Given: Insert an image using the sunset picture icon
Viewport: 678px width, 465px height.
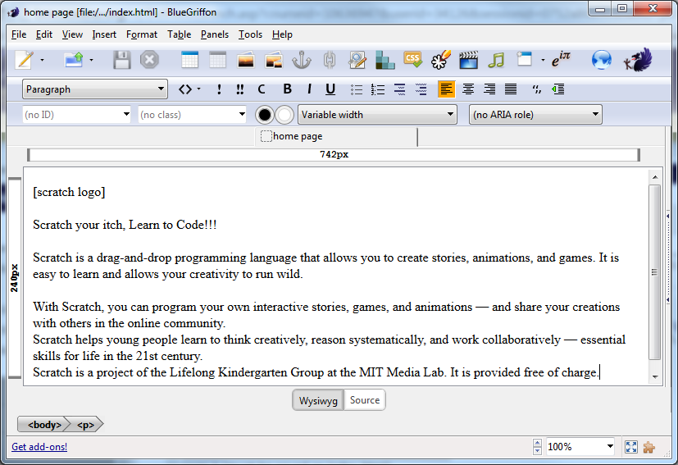Looking at the screenshot, I should 246,60.
